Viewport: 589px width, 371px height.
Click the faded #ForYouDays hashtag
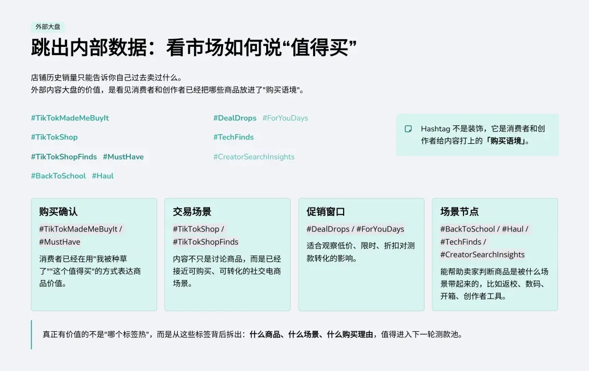pos(285,118)
